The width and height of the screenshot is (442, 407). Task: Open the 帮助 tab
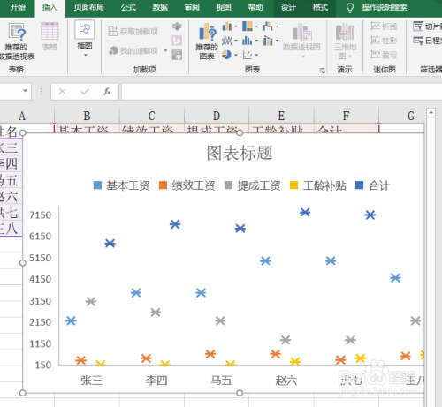[x=255, y=7]
